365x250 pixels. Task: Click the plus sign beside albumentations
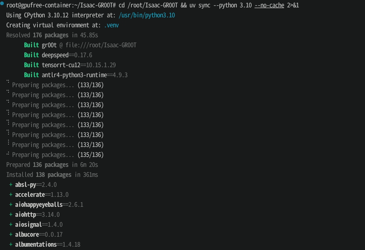11,245
